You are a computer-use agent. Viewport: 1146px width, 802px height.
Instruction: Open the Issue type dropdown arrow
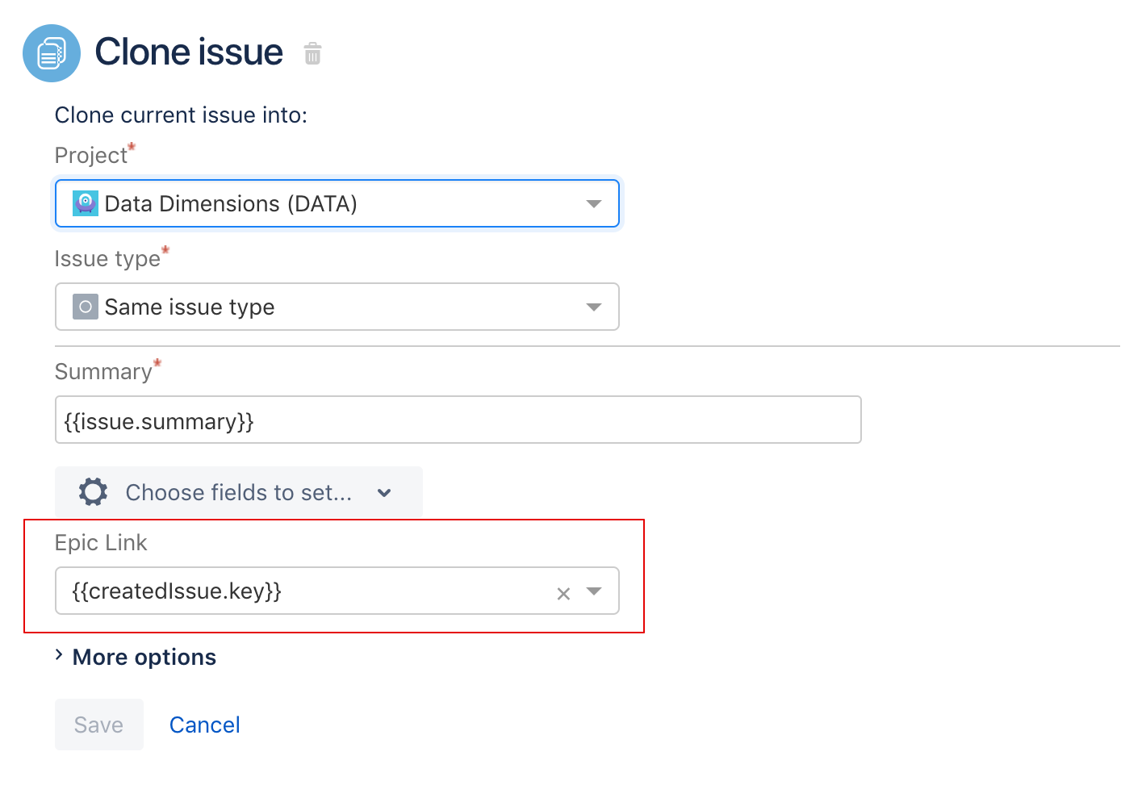pyautogui.click(x=594, y=307)
